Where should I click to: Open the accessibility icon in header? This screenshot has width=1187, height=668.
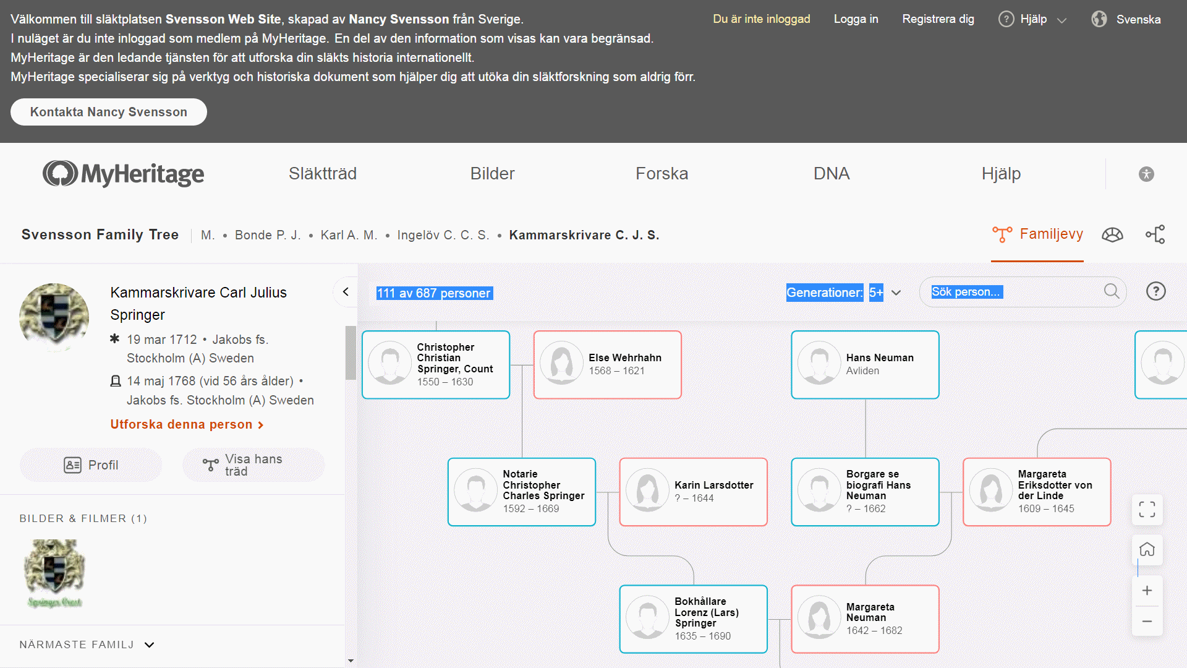(1146, 174)
